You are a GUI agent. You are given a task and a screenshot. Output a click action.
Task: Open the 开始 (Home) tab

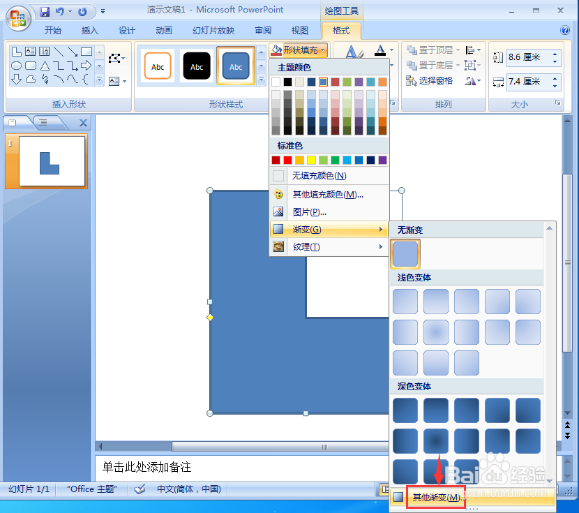click(x=53, y=30)
